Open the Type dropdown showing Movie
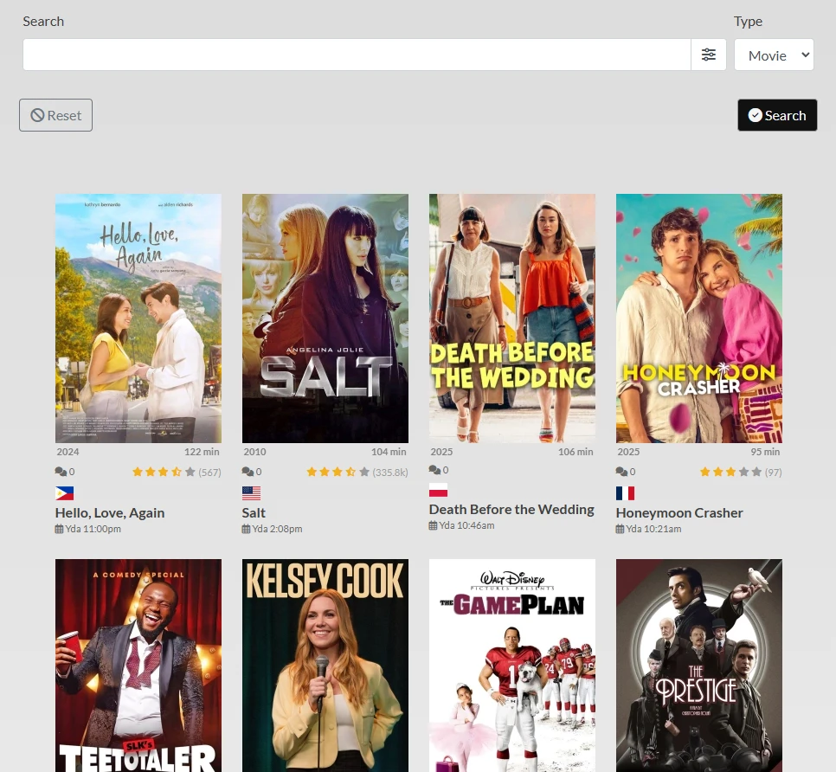 click(x=774, y=55)
